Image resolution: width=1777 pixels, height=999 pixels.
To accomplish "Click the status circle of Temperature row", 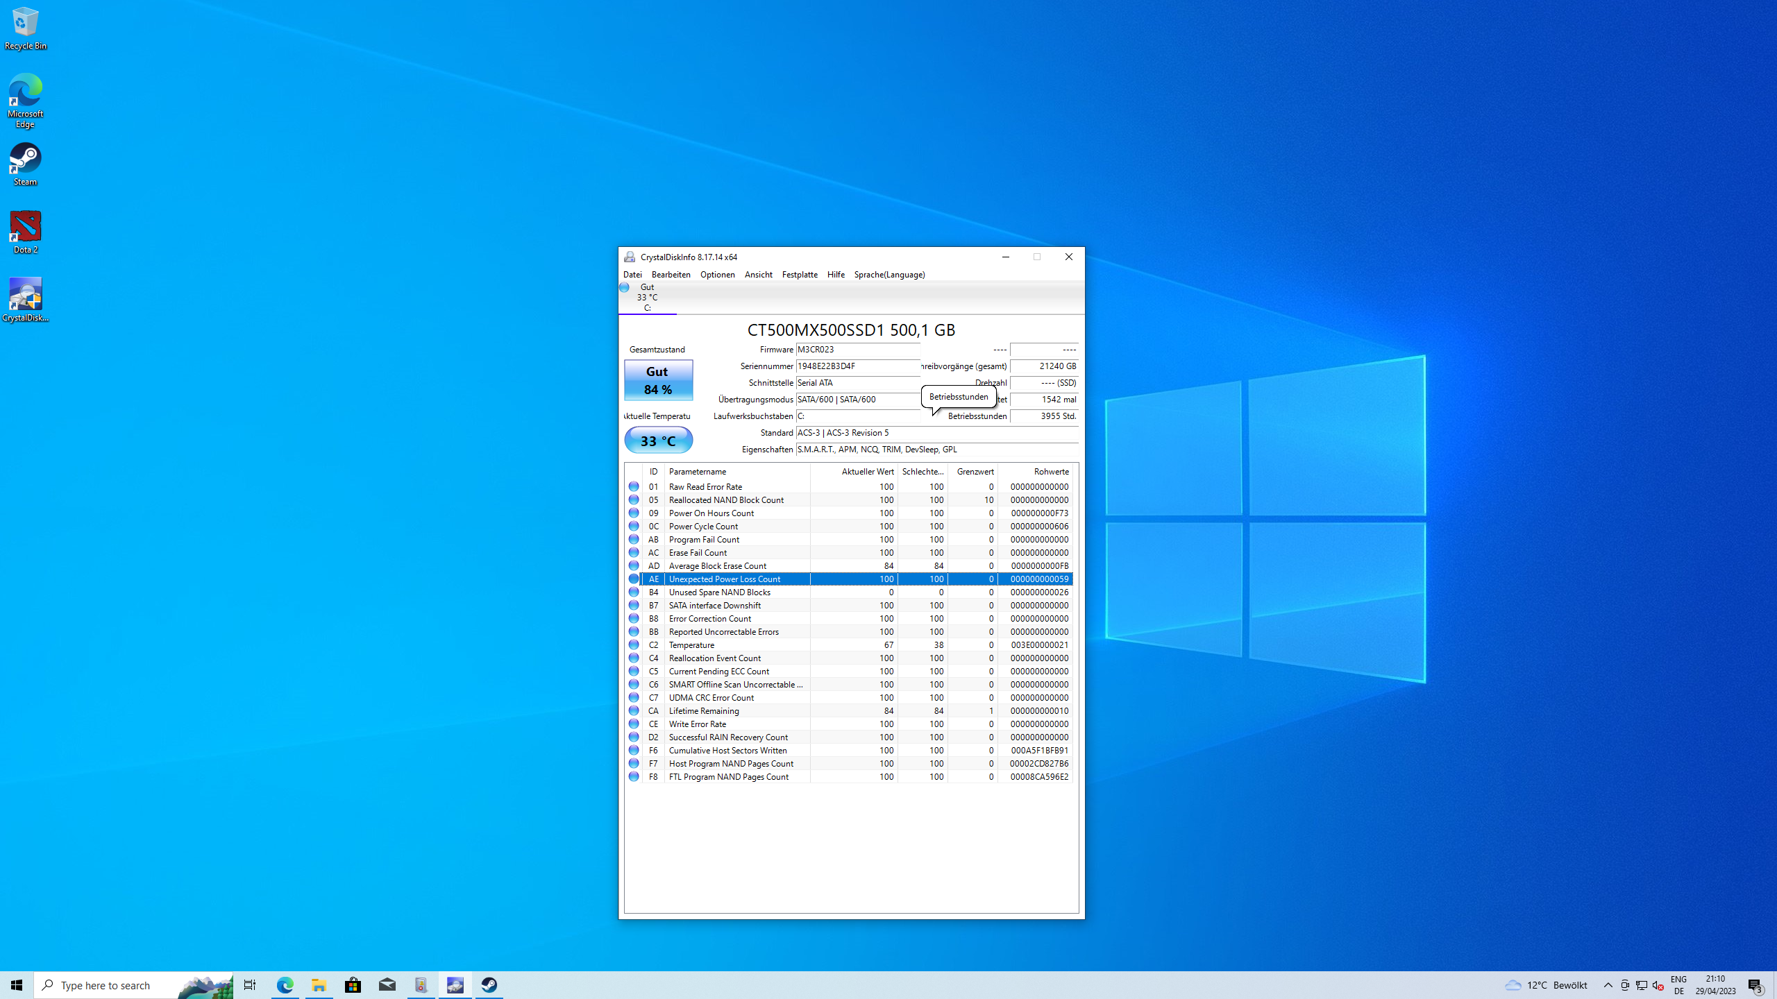I will (x=634, y=644).
